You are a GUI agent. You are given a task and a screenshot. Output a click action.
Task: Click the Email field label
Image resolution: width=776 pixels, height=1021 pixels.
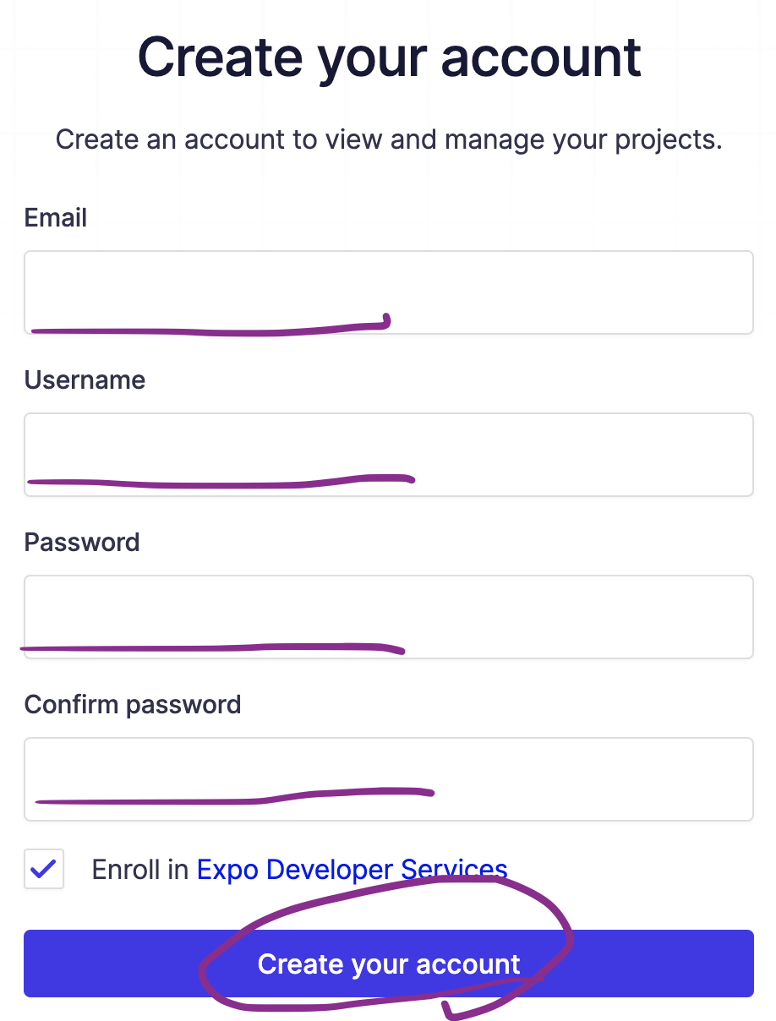click(55, 217)
